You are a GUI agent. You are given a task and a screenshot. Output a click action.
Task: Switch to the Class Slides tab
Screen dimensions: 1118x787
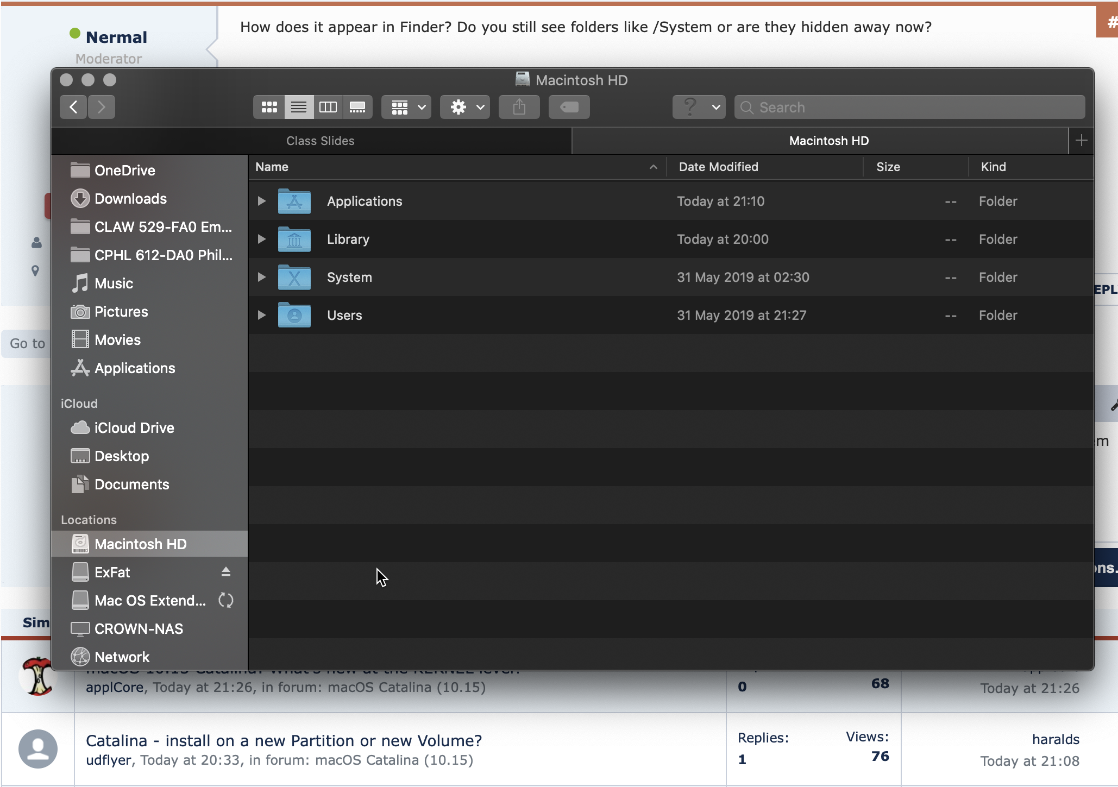point(321,141)
